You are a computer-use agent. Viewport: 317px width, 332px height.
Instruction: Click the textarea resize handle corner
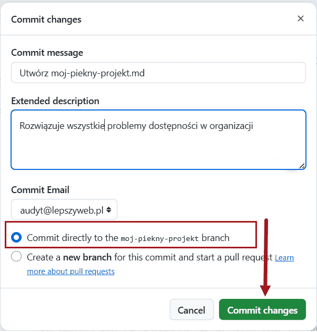tap(302, 166)
